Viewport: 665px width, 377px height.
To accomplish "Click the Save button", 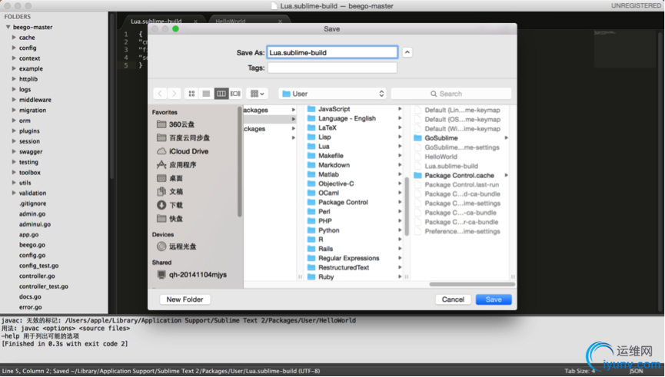I will click(x=494, y=299).
